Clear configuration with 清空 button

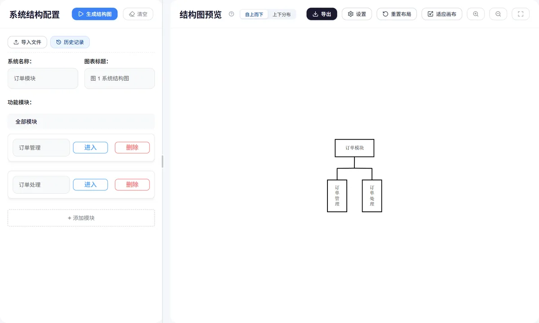(138, 14)
